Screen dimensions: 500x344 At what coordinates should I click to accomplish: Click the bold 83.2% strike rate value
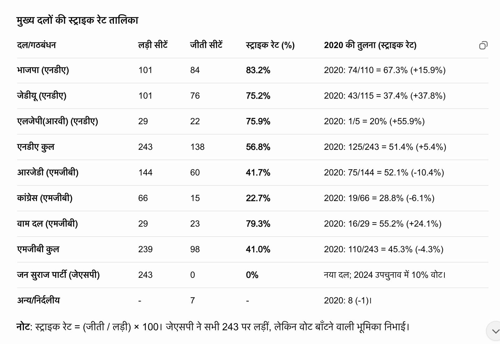point(258,70)
